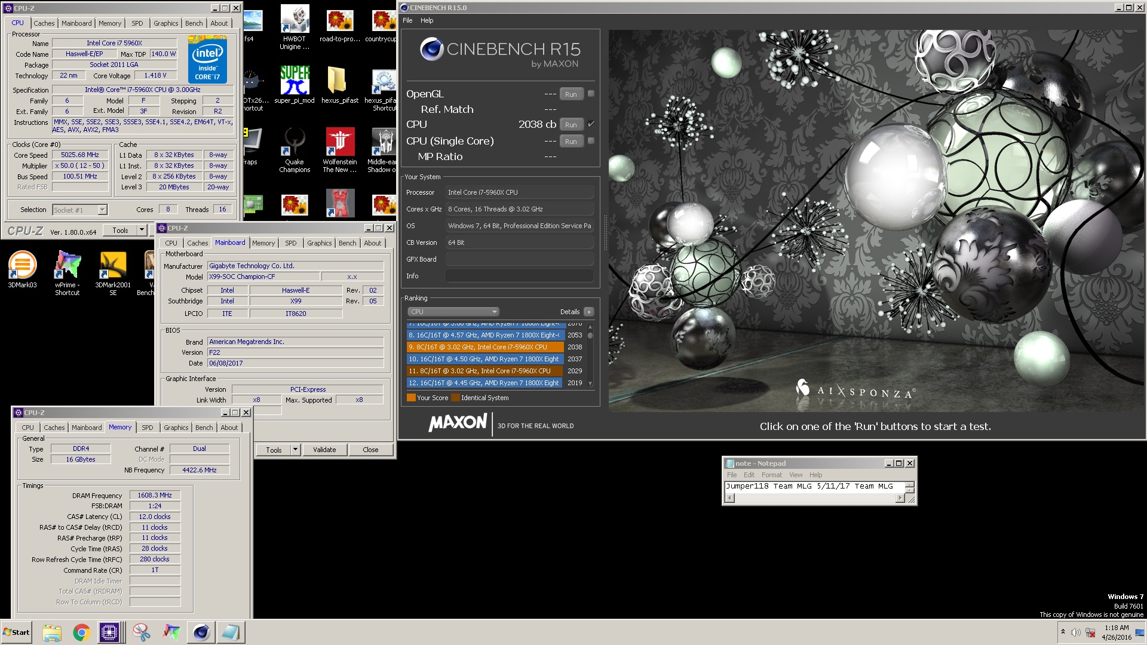
Task: Open Tools dropdown arrow in top CPU-Z
Action: coord(142,230)
